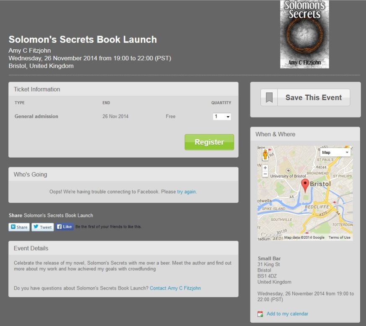The width and height of the screenshot is (366, 326).
Task: Select the Street View pegman icon
Action: point(265,155)
